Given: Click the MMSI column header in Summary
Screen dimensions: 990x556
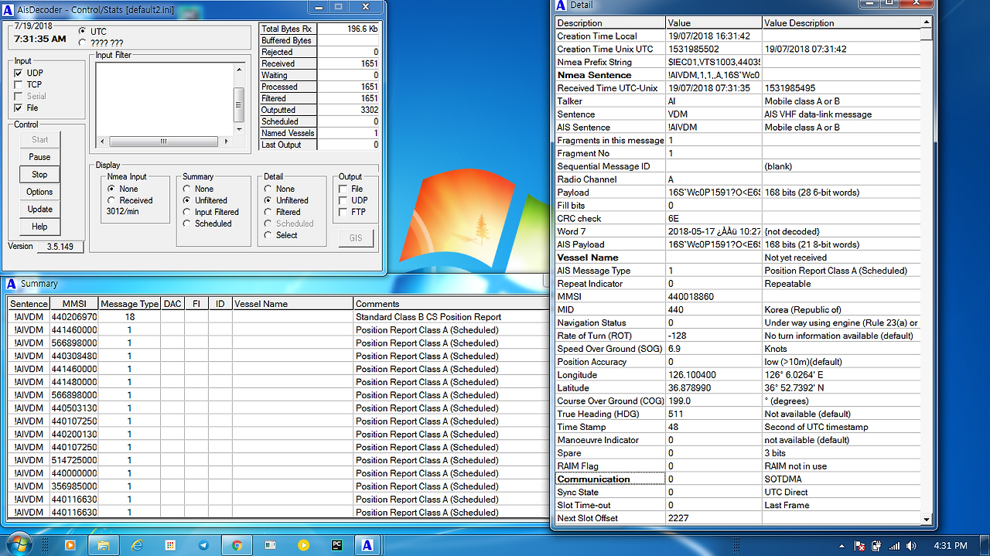Looking at the screenshot, I should [74, 304].
